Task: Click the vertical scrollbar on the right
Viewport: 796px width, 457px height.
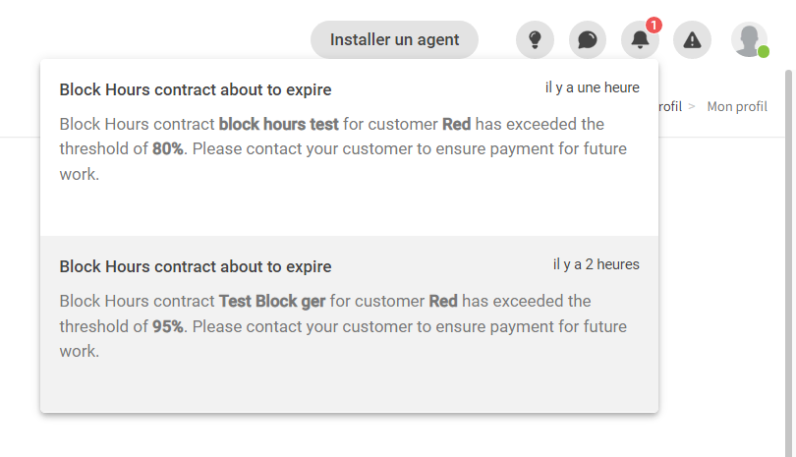Action: pos(788,263)
